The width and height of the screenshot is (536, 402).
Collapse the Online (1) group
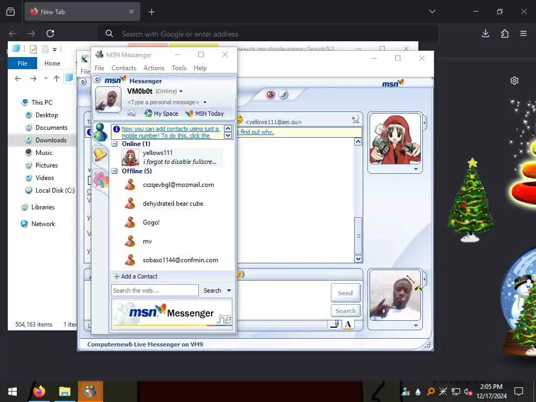coord(115,144)
